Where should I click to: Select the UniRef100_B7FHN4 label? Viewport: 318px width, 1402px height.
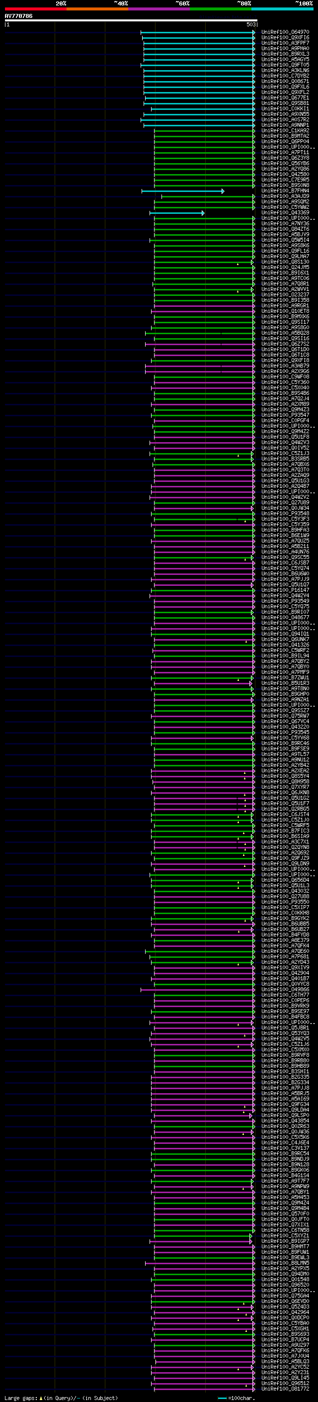[285, 191]
